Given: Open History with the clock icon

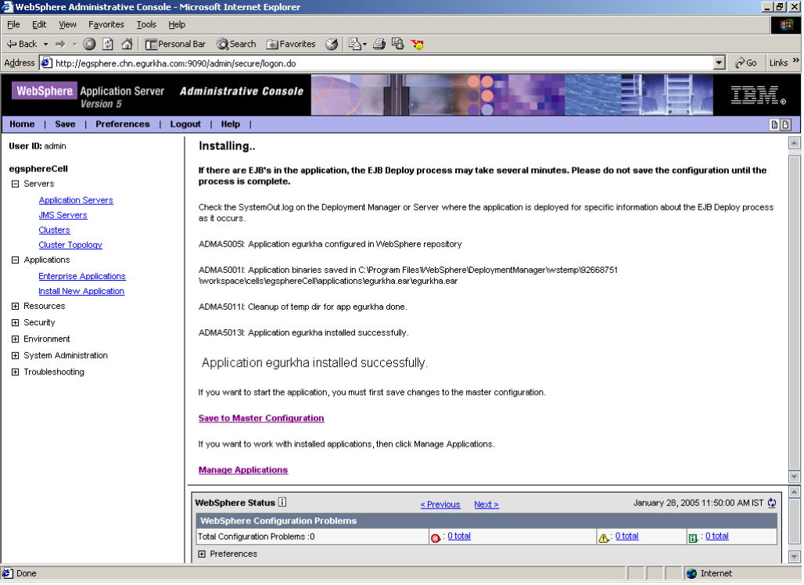Looking at the screenshot, I should pyautogui.click(x=332, y=44).
